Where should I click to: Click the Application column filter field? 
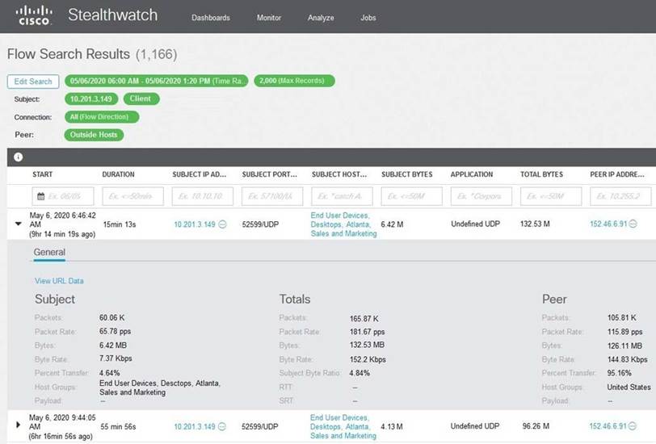tap(481, 196)
